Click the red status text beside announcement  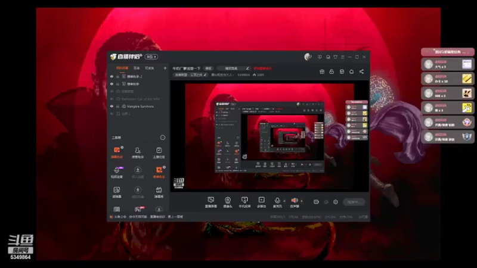262,68
